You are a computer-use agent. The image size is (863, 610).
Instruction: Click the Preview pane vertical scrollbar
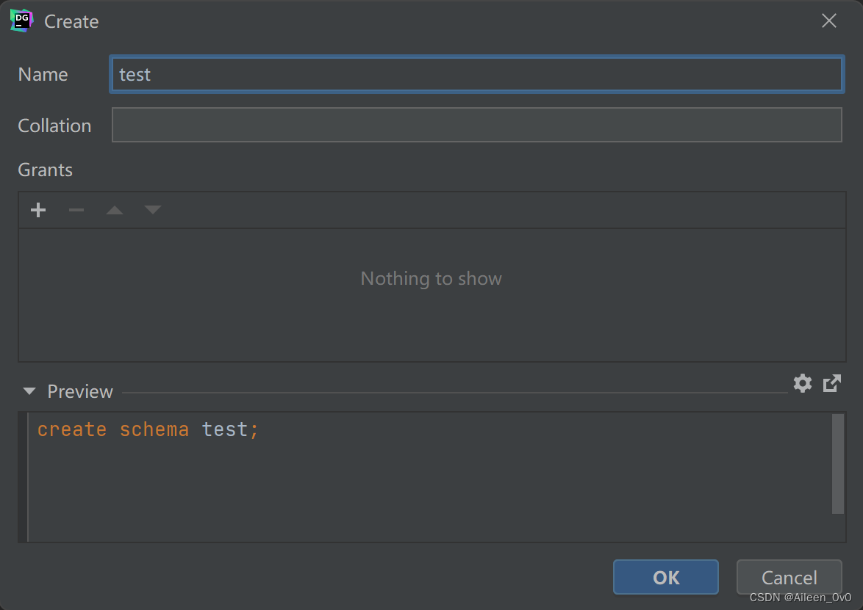pyautogui.click(x=837, y=464)
